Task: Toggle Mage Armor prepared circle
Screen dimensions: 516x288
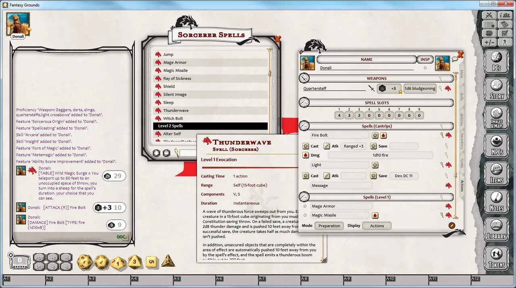Action: tap(305, 206)
